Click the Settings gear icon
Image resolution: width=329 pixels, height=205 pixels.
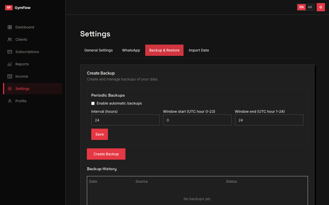(10, 89)
